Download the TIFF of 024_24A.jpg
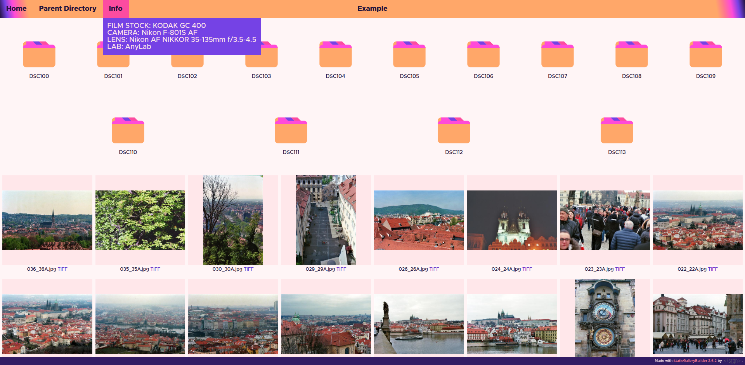Viewport: 745px width, 365px height. point(527,269)
